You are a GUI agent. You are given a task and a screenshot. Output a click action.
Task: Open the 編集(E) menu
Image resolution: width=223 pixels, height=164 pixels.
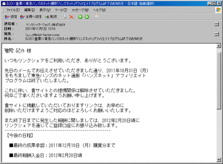click(30, 10)
